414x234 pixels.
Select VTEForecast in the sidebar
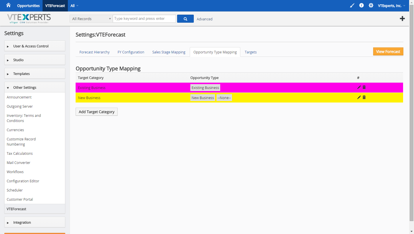pyautogui.click(x=35, y=209)
